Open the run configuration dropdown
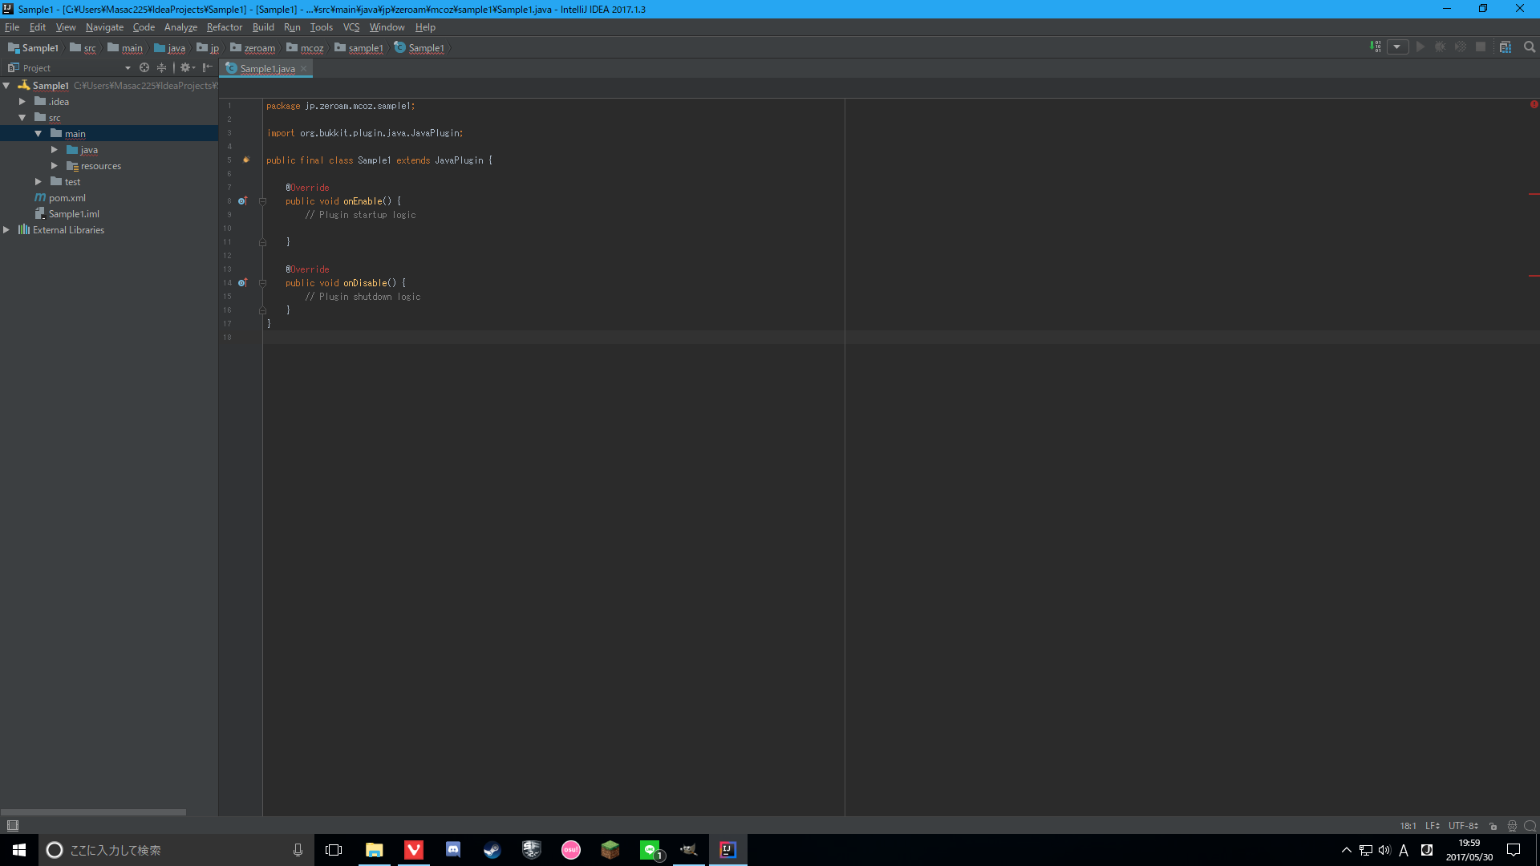Image resolution: width=1540 pixels, height=866 pixels. (1399, 47)
